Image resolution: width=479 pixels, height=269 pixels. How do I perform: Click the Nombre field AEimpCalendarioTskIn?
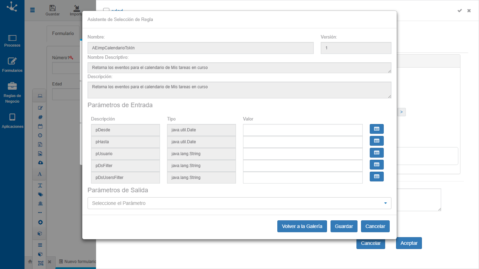tap(201, 48)
